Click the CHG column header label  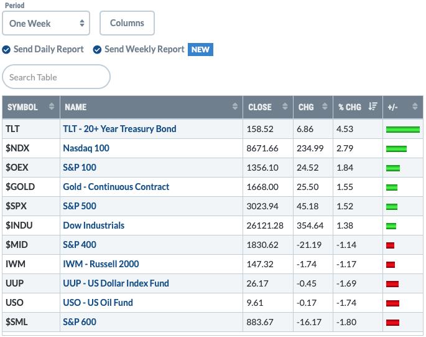306,107
